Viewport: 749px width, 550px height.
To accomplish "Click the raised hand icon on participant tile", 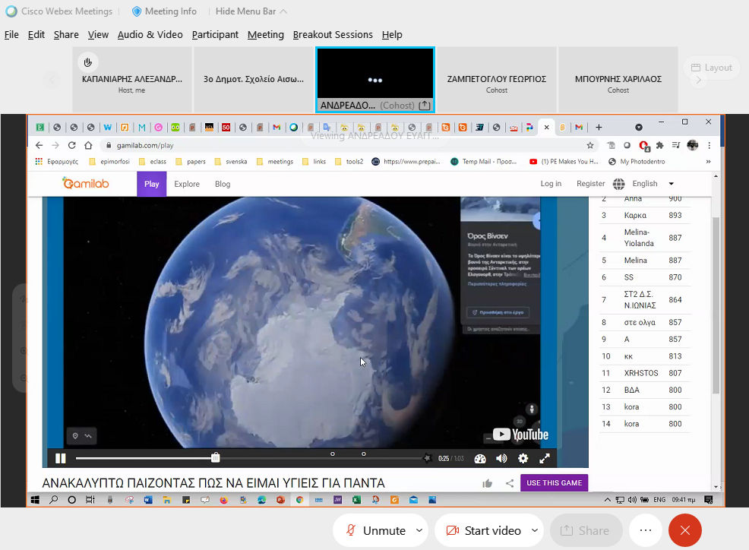I will (x=88, y=62).
